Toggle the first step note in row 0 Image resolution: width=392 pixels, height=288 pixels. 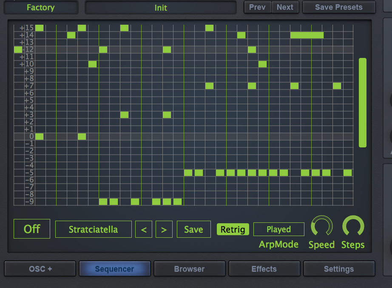pyautogui.click(x=39, y=136)
